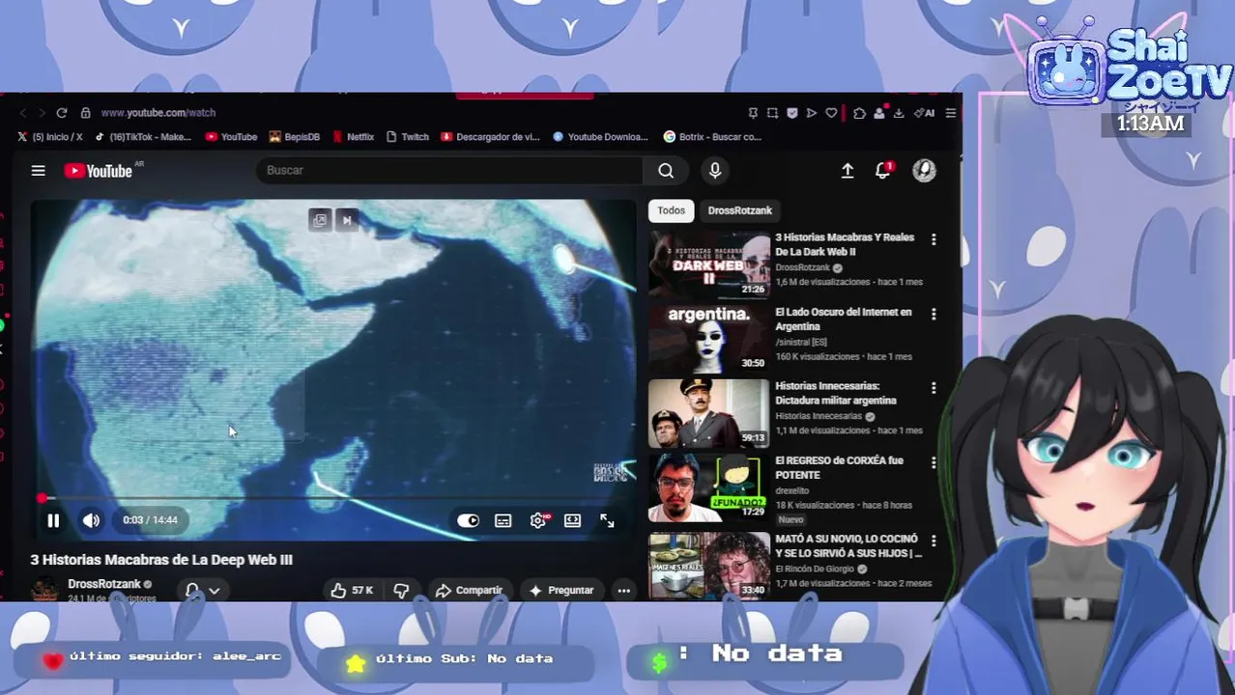Image resolution: width=1235 pixels, height=695 pixels.
Task: Open the YouTube hamburger guide menu
Action: pos(38,171)
